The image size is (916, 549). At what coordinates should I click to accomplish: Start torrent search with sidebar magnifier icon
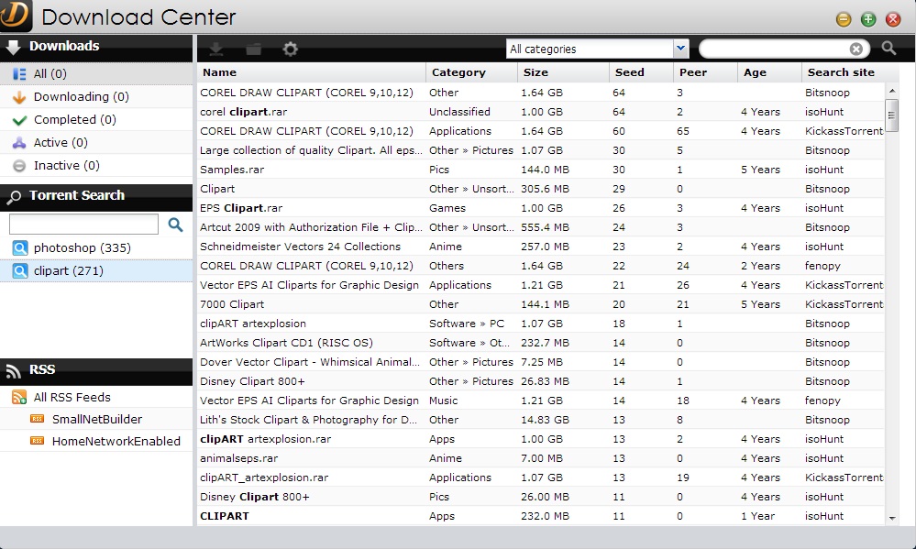tap(175, 225)
